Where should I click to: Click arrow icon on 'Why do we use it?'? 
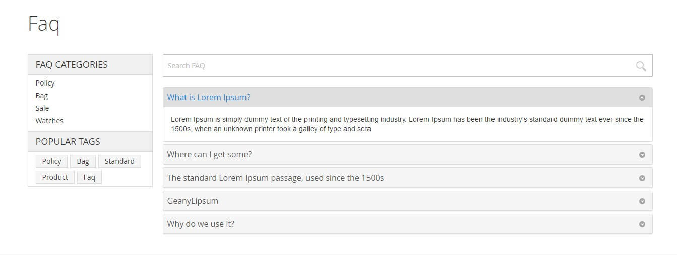tap(642, 224)
